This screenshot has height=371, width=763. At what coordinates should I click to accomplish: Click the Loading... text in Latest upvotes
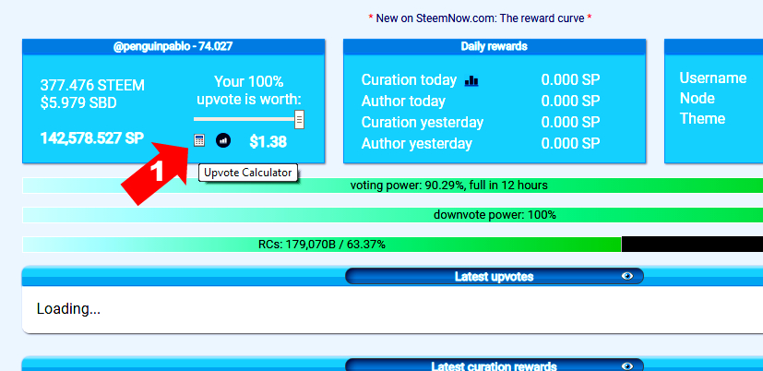tap(68, 308)
